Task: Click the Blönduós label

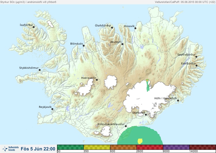Action: [77, 44]
